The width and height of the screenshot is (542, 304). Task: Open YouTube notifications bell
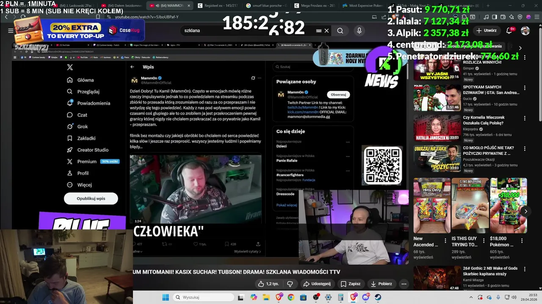(x=509, y=30)
